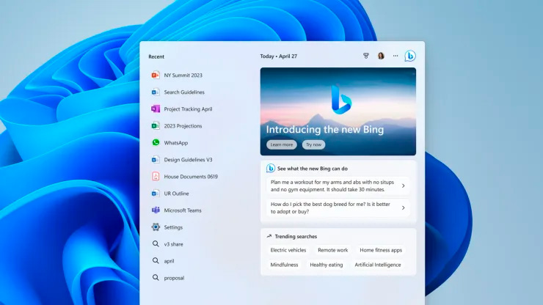Click the search icon beside v3 share
Screen dimensions: 543x305
[x=156, y=243]
